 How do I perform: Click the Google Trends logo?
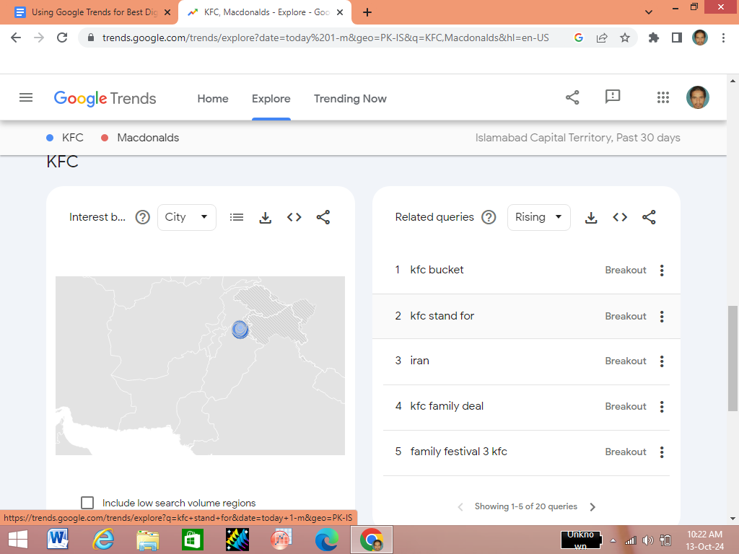(x=105, y=98)
